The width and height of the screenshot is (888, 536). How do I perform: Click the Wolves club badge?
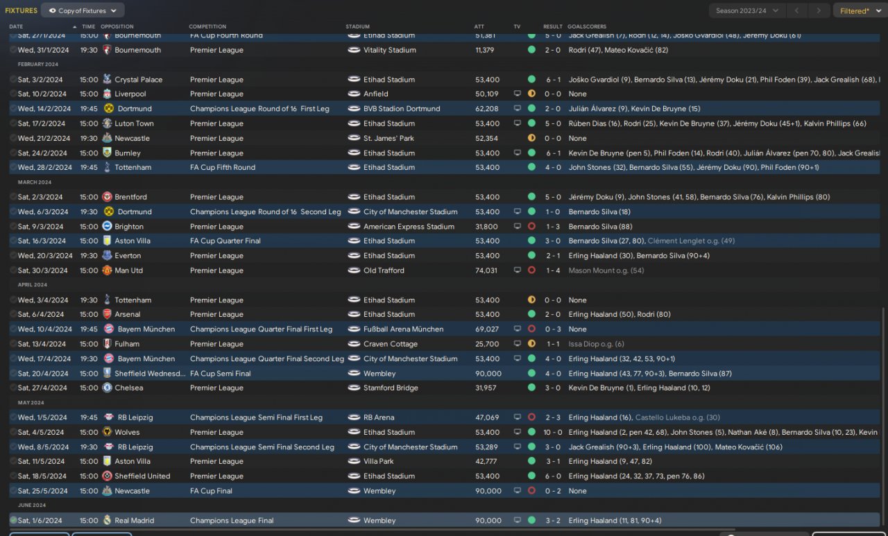(107, 433)
